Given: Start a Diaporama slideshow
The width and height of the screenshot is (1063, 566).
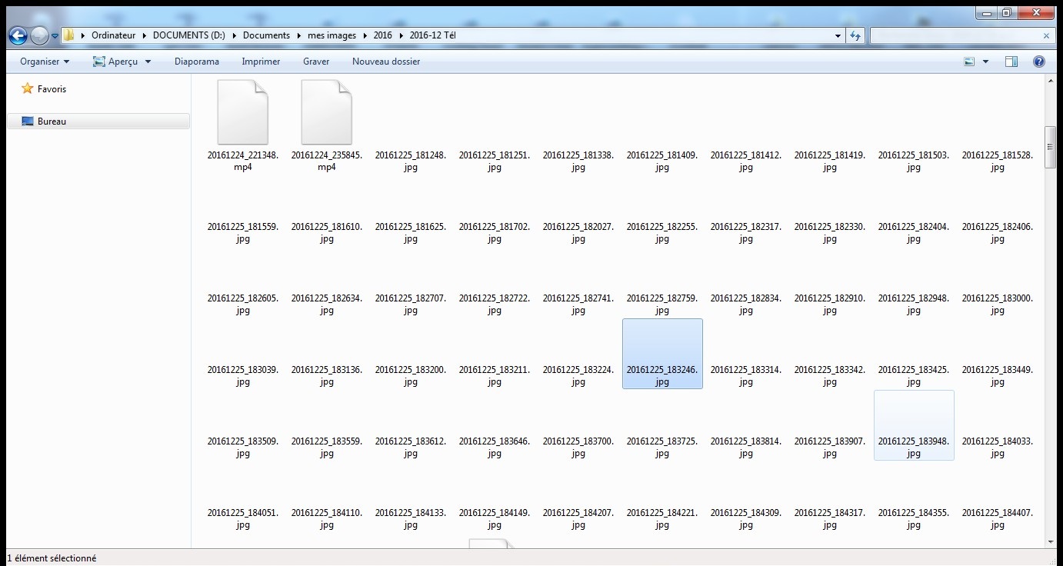Looking at the screenshot, I should (x=196, y=61).
